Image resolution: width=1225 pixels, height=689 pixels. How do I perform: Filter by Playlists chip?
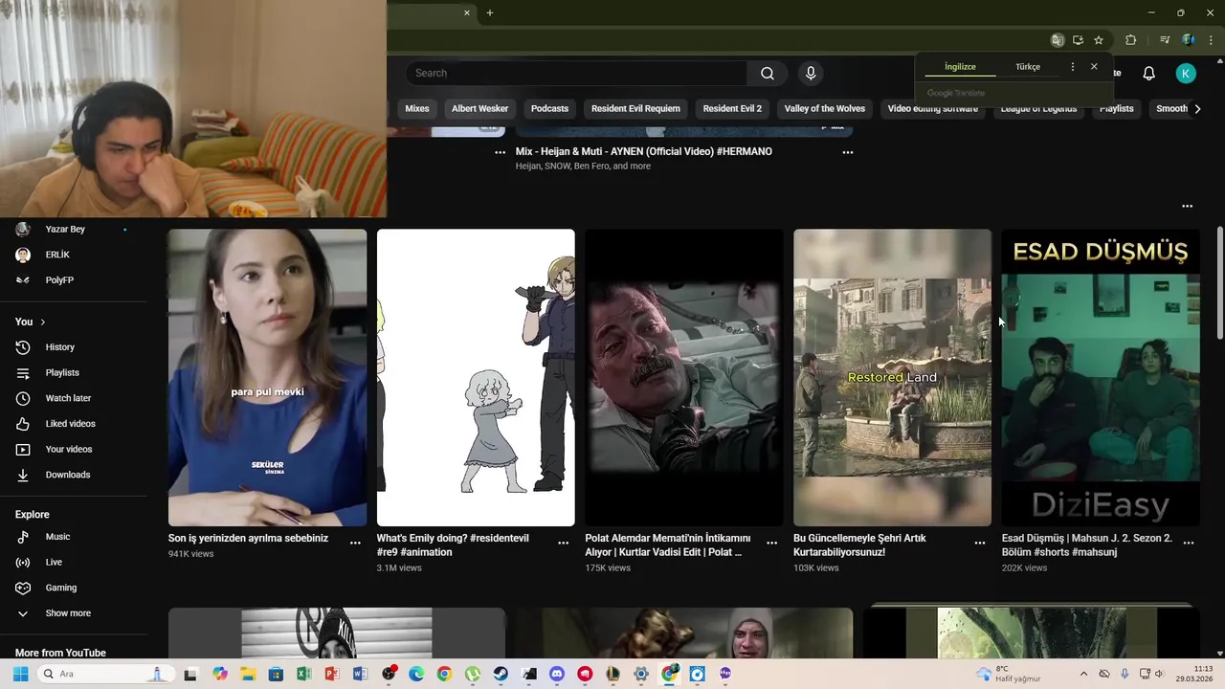point(1117,109)
